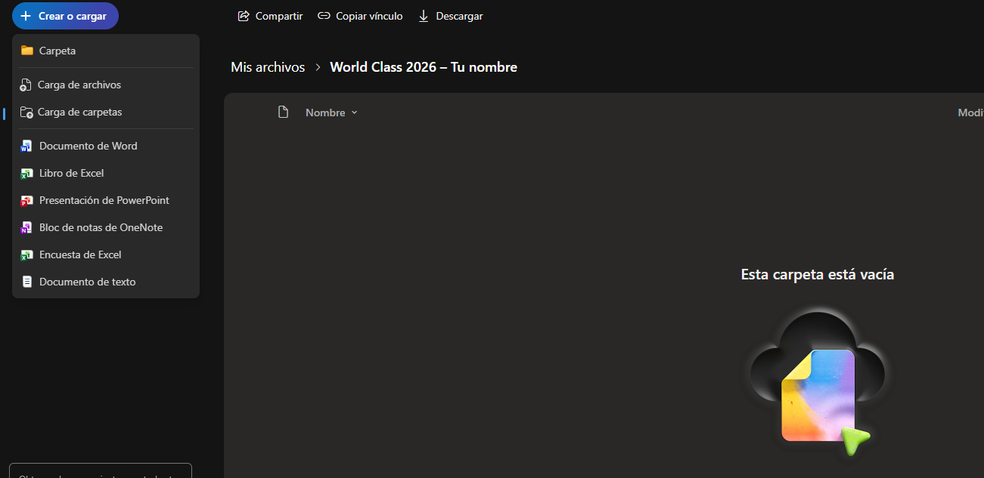984x478 pixels.
Task: Select Documento de Word in the create menu
Action: tap(88, 146)
